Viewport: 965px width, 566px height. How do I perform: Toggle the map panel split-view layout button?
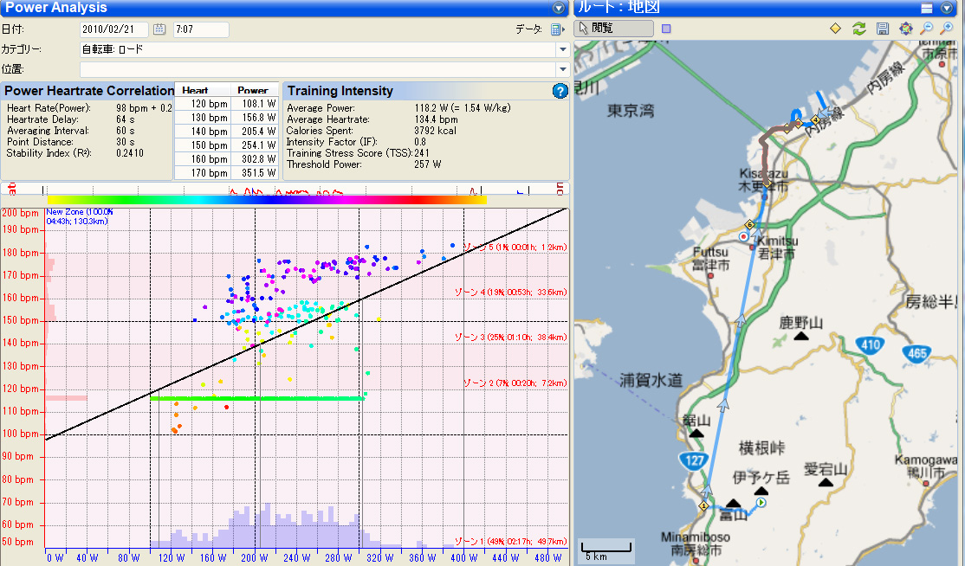pyautogui.click(x=926, y=8)
